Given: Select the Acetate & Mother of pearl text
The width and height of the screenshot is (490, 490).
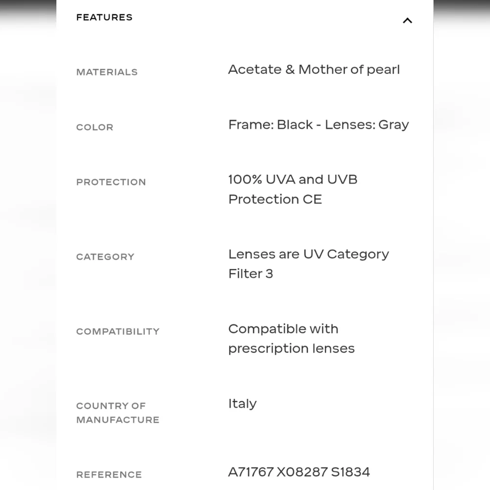Looking at the screenshot, I should click(314, 70).
